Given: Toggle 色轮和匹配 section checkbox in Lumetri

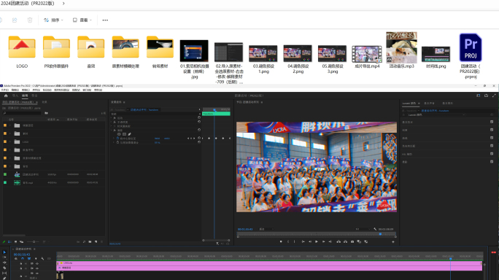Looking at the screenshot, I should [492, 146].
